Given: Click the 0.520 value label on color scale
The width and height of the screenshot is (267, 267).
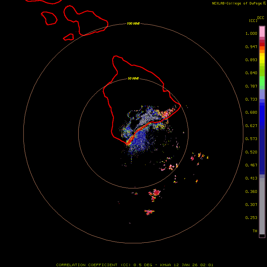Looking at the screenshot, I should 251,152.
